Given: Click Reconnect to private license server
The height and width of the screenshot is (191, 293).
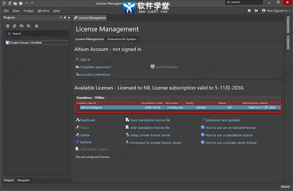Looking at the screenshot, I should (x=154, y=143).
